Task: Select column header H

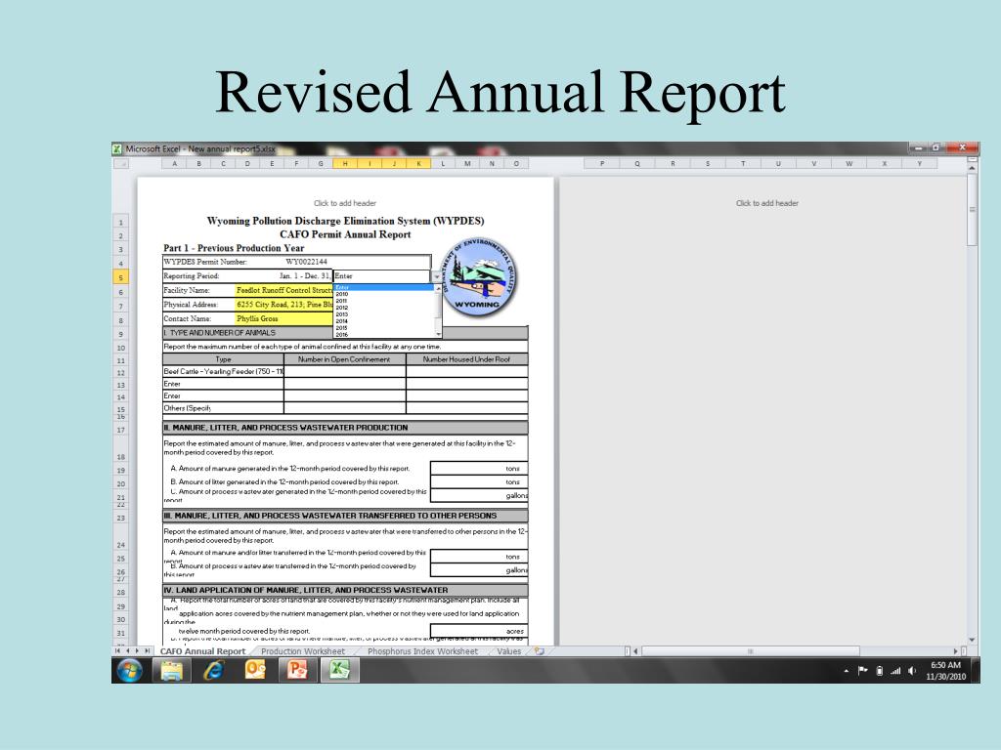Action: pos(345,164)
